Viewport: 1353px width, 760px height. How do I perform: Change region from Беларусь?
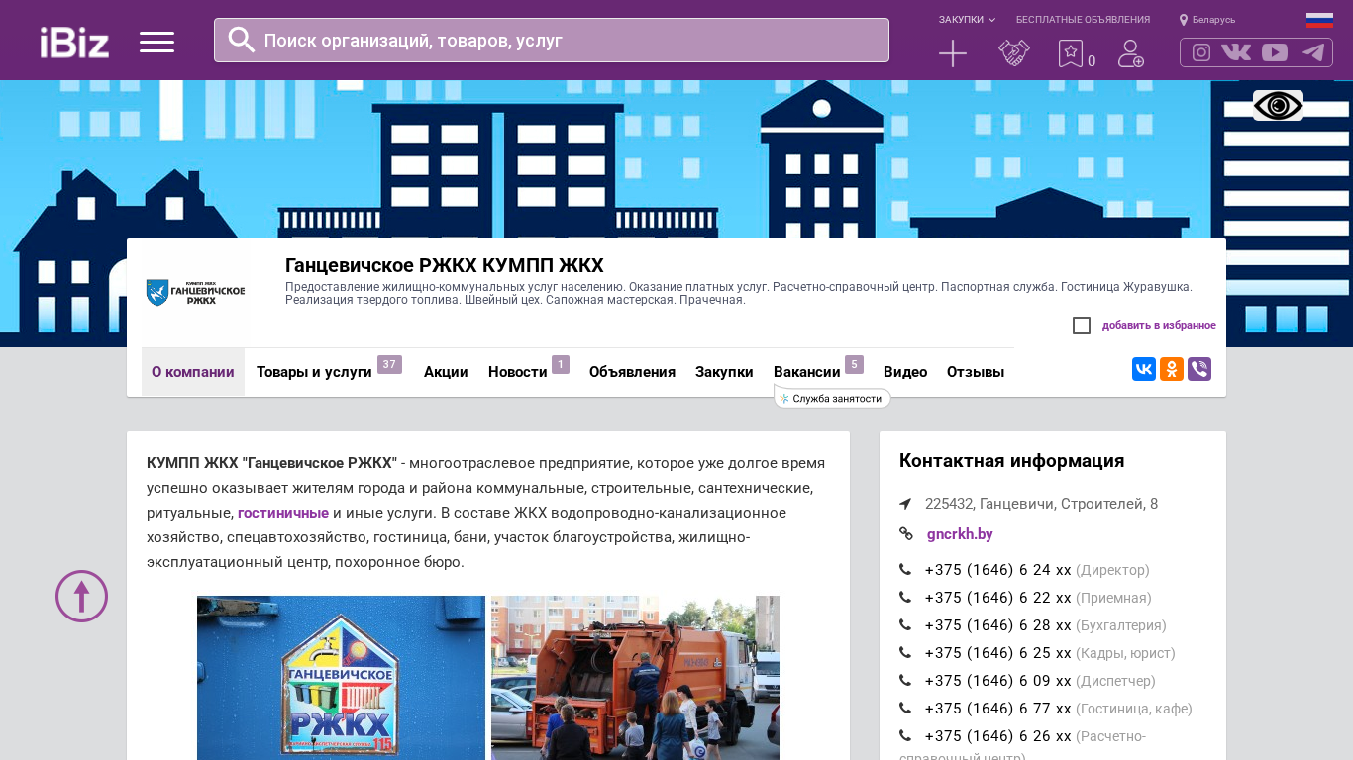[x=1213, y=20]
